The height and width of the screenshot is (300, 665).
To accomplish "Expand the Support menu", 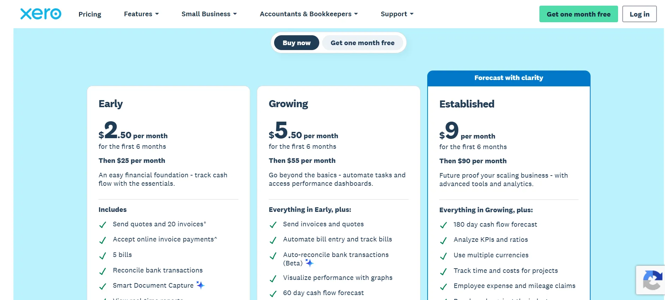I will coord(397,14).
